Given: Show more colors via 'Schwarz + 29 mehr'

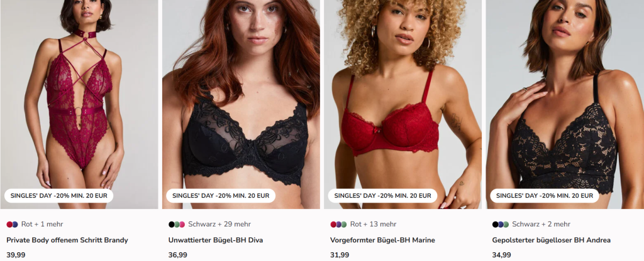Looking at the screenshot, I should click(x=219, y=224).
